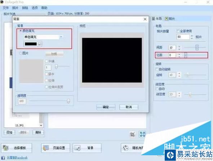Screen dimensions: 213x161
Task: Select the 图片 radio button
Action: pos(21,53)
